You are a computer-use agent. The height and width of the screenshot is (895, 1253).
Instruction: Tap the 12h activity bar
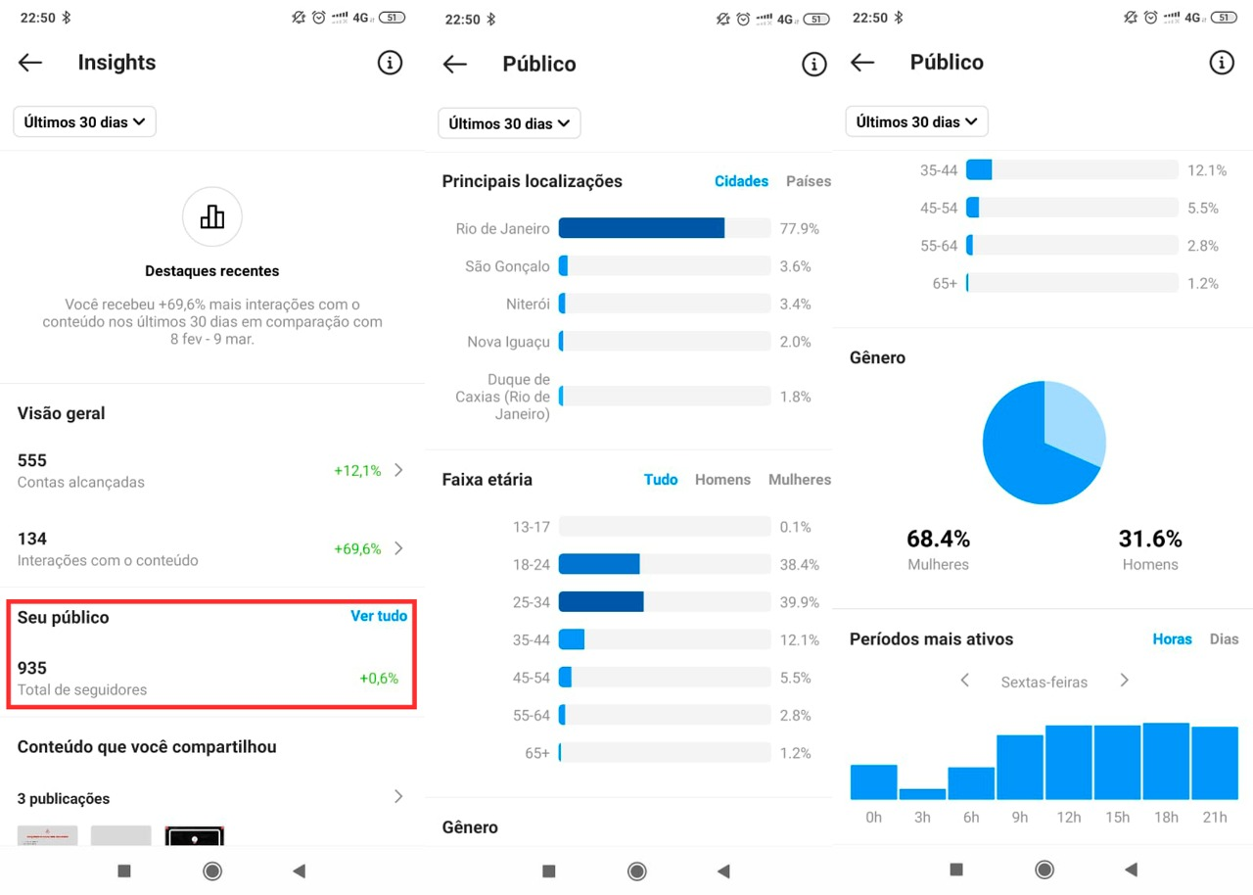tap(1068, 763)
